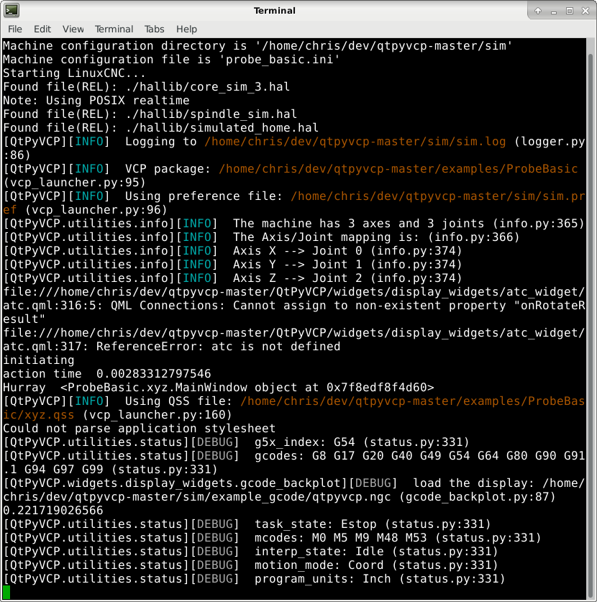Open the Help menu
The width and height of the screenshot is (597, 602).
pos(186,29)
